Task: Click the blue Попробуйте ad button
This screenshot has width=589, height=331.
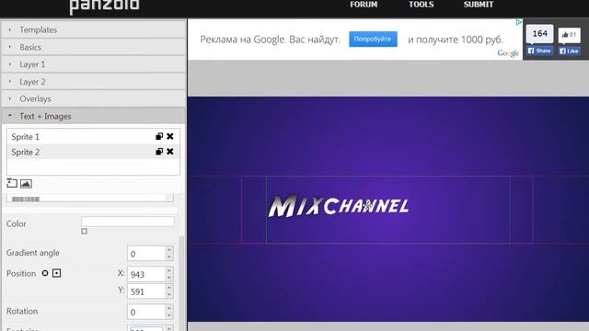Action: pyautogui.click(x=373, y=39)
